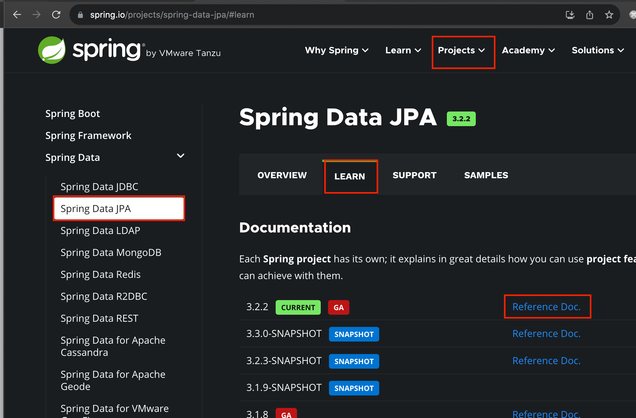This screenshot has width=636, height=418.
Task: Click the padlock site info icon
Action: coord(80,15)
